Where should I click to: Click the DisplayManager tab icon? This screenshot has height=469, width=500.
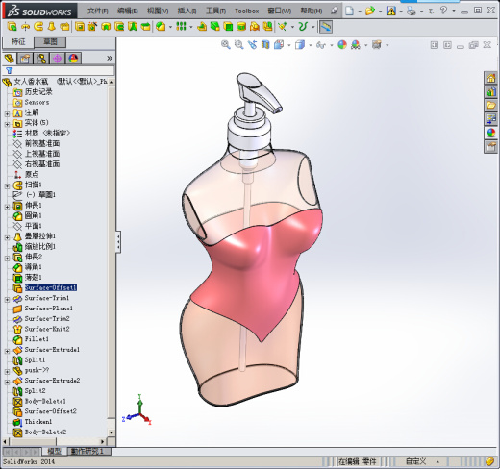[73, 59]
